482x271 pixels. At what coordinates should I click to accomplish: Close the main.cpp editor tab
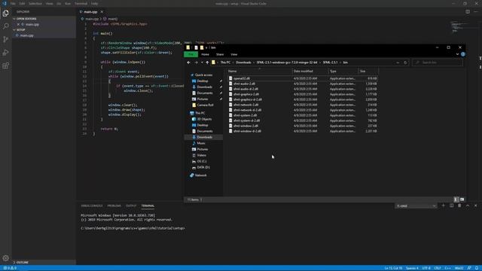(x=102, y=12)
